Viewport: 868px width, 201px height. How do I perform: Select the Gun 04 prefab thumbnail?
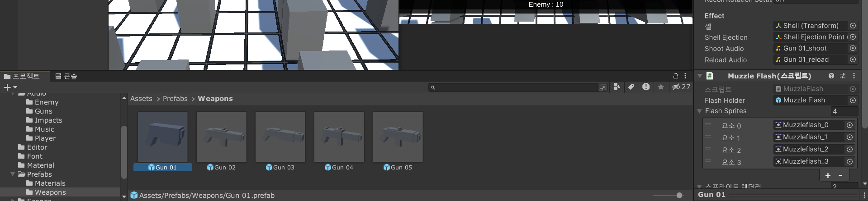pos(339,137)
